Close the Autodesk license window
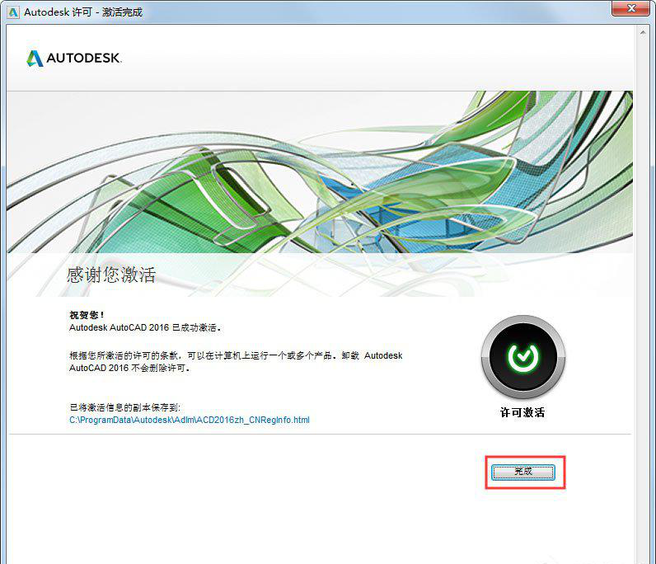 click(x=633, y=9)
